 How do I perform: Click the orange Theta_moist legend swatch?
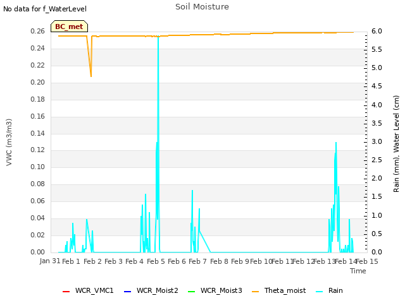pos(255,292)
